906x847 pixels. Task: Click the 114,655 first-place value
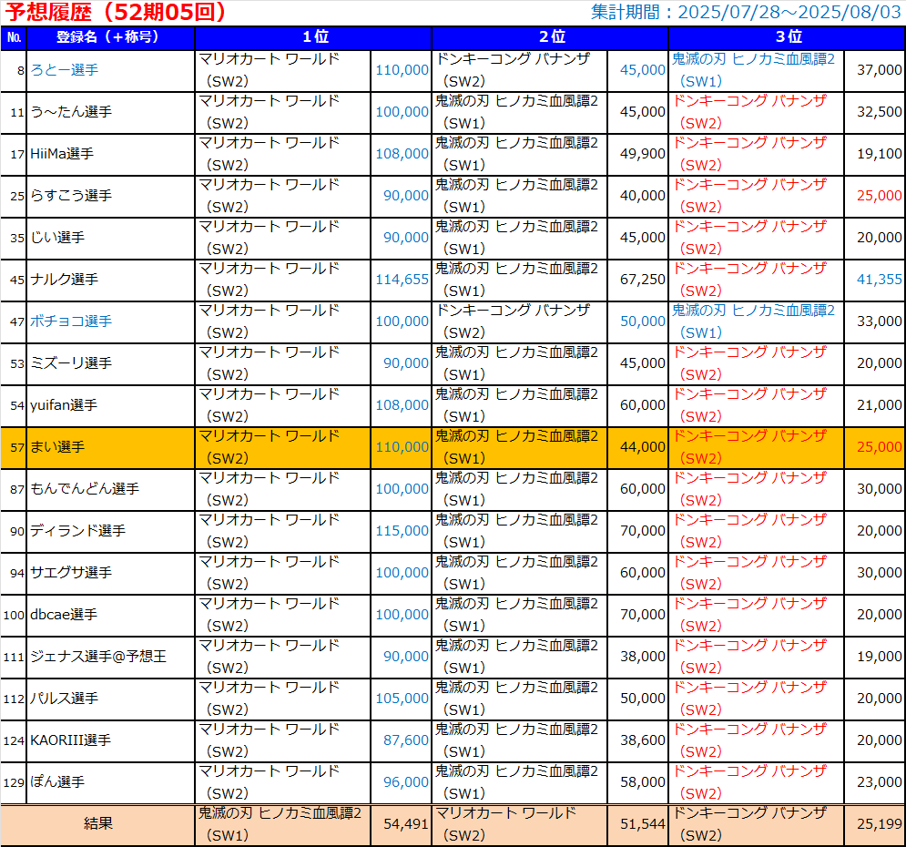point(402,281)
